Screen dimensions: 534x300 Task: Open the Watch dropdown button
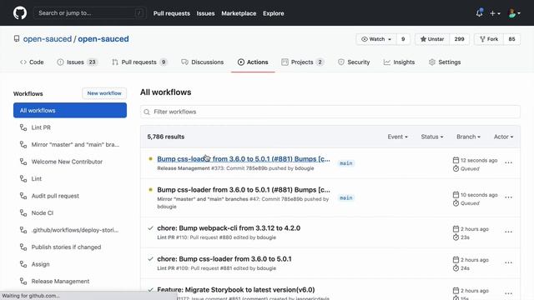376,39
